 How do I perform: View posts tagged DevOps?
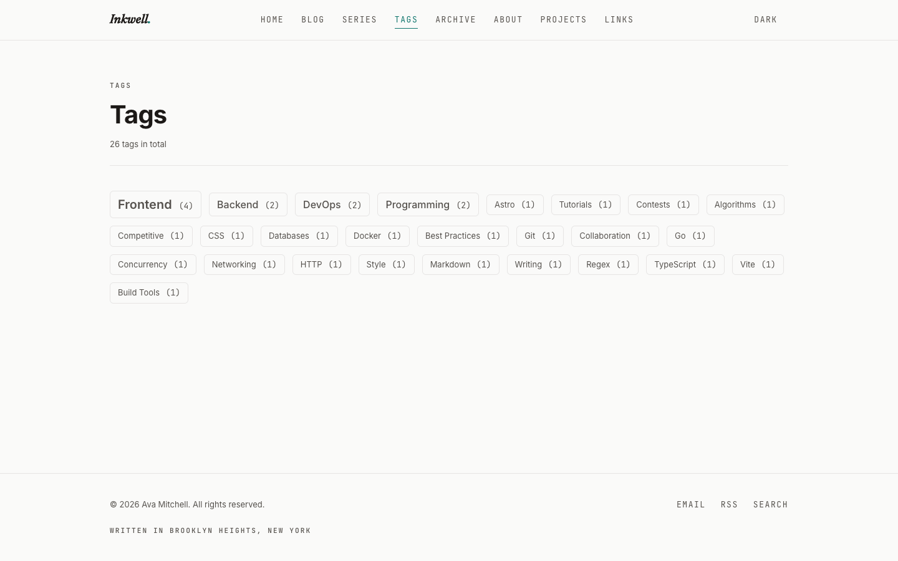pyautogui.click(x=332, y=204)
